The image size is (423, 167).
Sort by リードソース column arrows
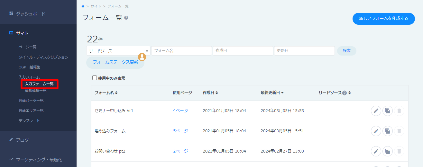coord(349,93)
